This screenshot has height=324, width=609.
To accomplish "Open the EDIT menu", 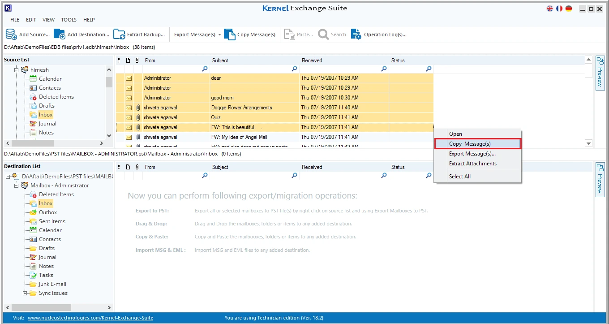I will point(31,20).
